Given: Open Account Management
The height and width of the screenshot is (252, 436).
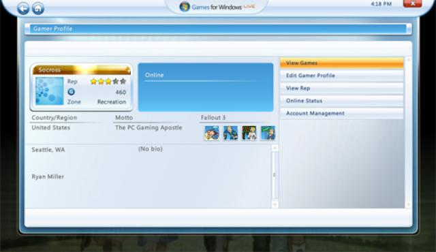Looking at the screenshot, I should tap(342, 113).
